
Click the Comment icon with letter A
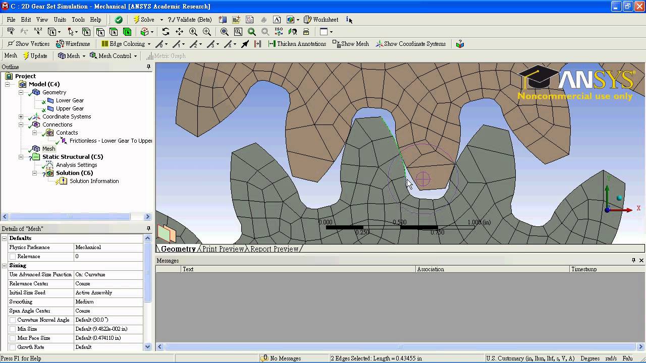pos(277,20)
